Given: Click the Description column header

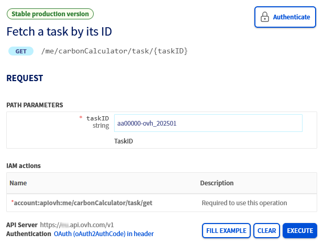Looking at the screenshot, I should (x=217, y=183).
